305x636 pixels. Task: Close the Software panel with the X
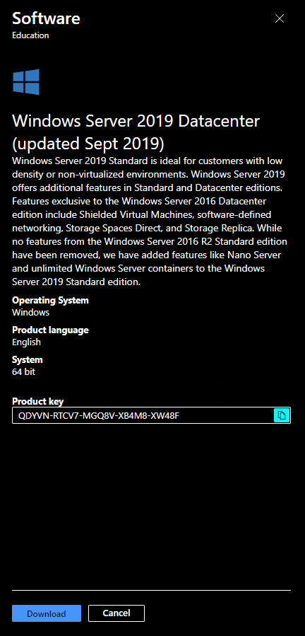pos(280,18)
